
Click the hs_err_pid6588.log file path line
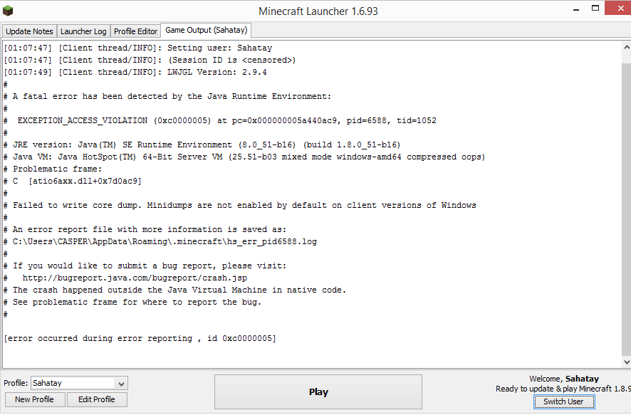tap(160, 242)
